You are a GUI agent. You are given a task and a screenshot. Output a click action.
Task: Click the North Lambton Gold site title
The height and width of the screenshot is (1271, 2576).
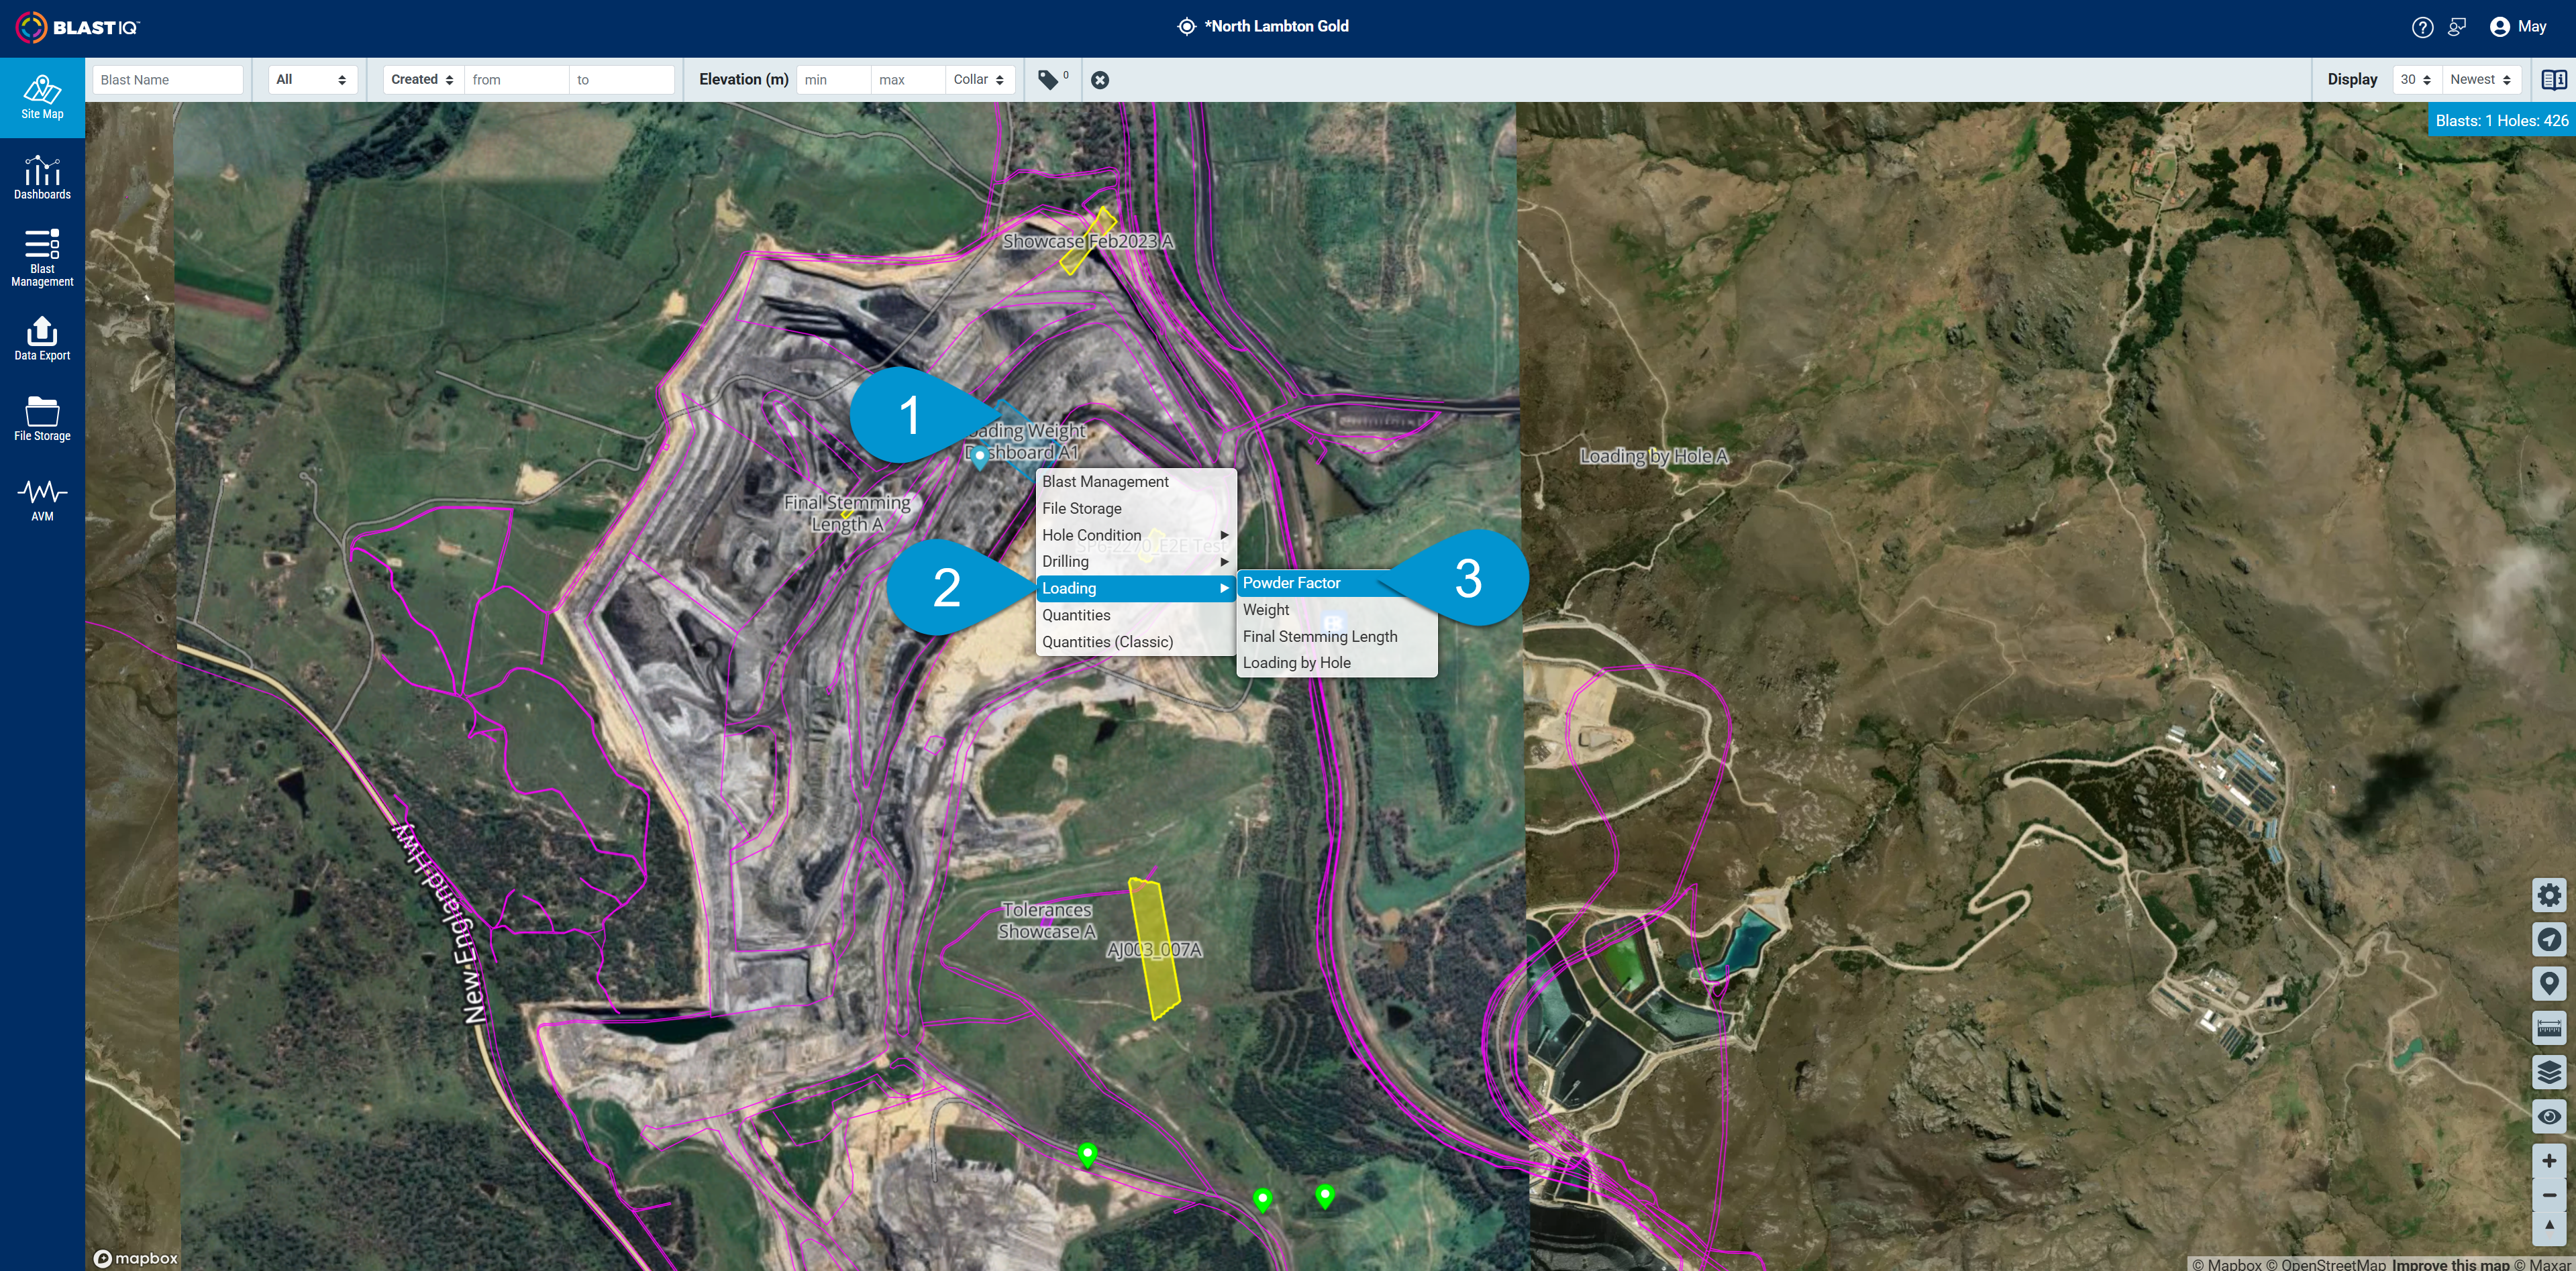1277,27
